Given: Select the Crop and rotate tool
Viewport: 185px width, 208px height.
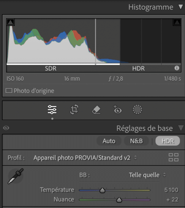Looking at the screenshot, I should coord(74,109).
